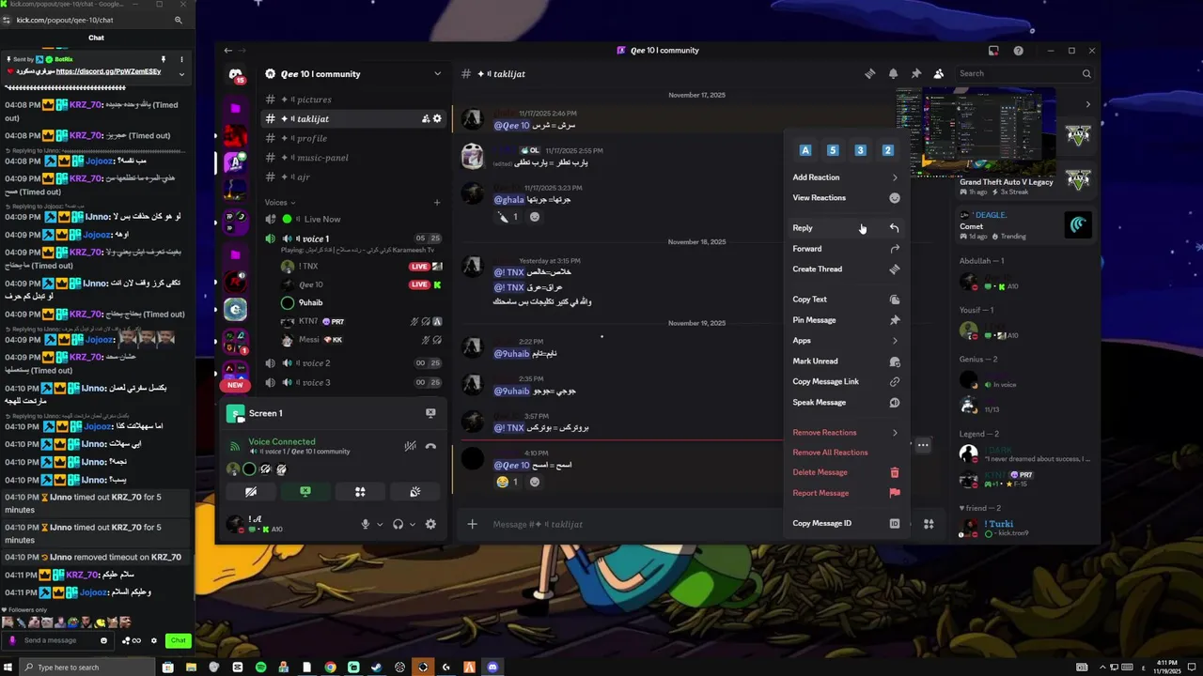Screen dimensions: 1203x676
Task: Open Add Reaction submenu
Action: [846, 177]
